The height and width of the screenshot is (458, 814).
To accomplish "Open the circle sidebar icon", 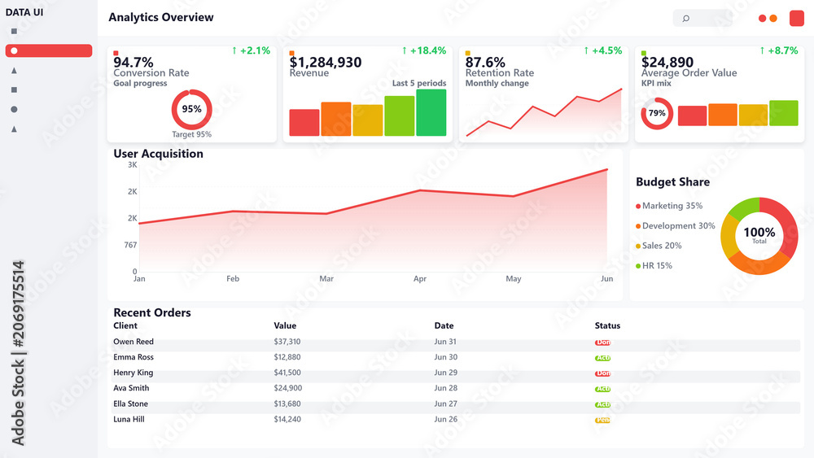I will click(14, 109).
